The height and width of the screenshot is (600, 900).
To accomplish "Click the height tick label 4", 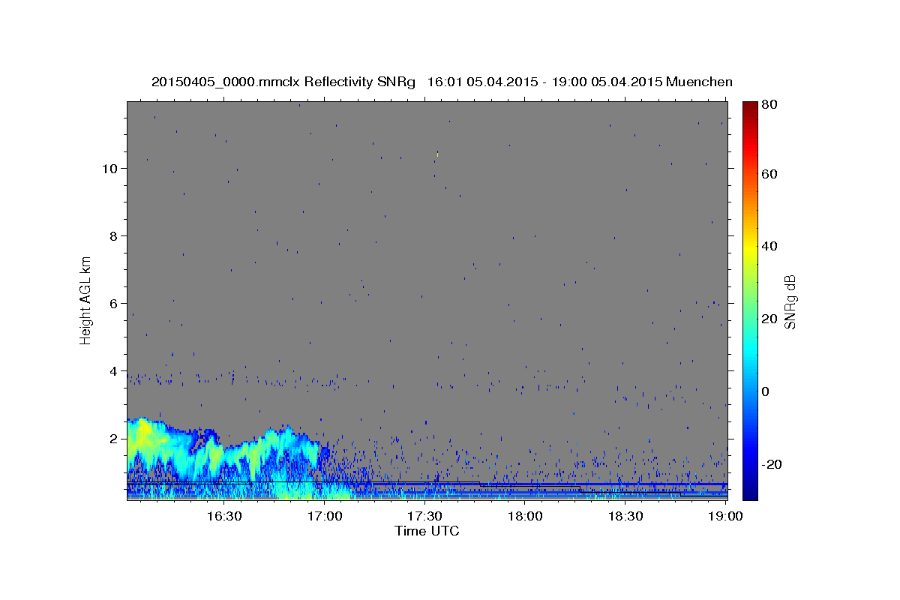I will (112, 370).
